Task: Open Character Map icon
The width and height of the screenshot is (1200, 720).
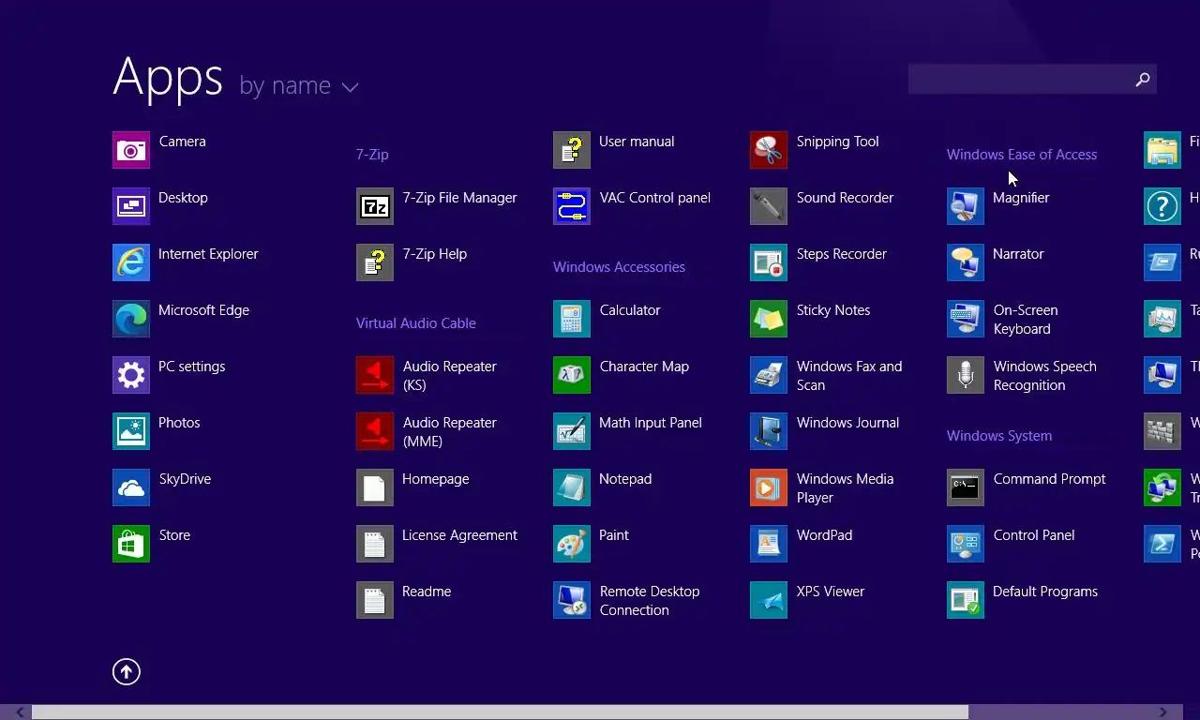Action: (x=572, y=375)
